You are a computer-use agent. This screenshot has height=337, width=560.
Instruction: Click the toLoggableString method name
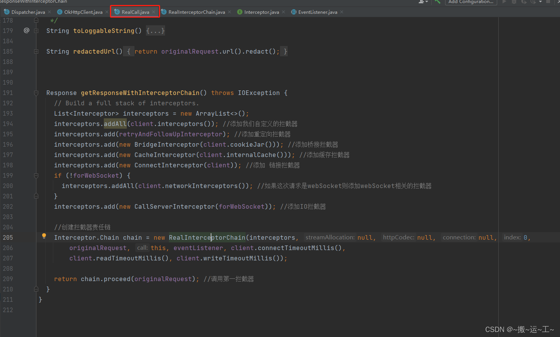pos(104,31)
